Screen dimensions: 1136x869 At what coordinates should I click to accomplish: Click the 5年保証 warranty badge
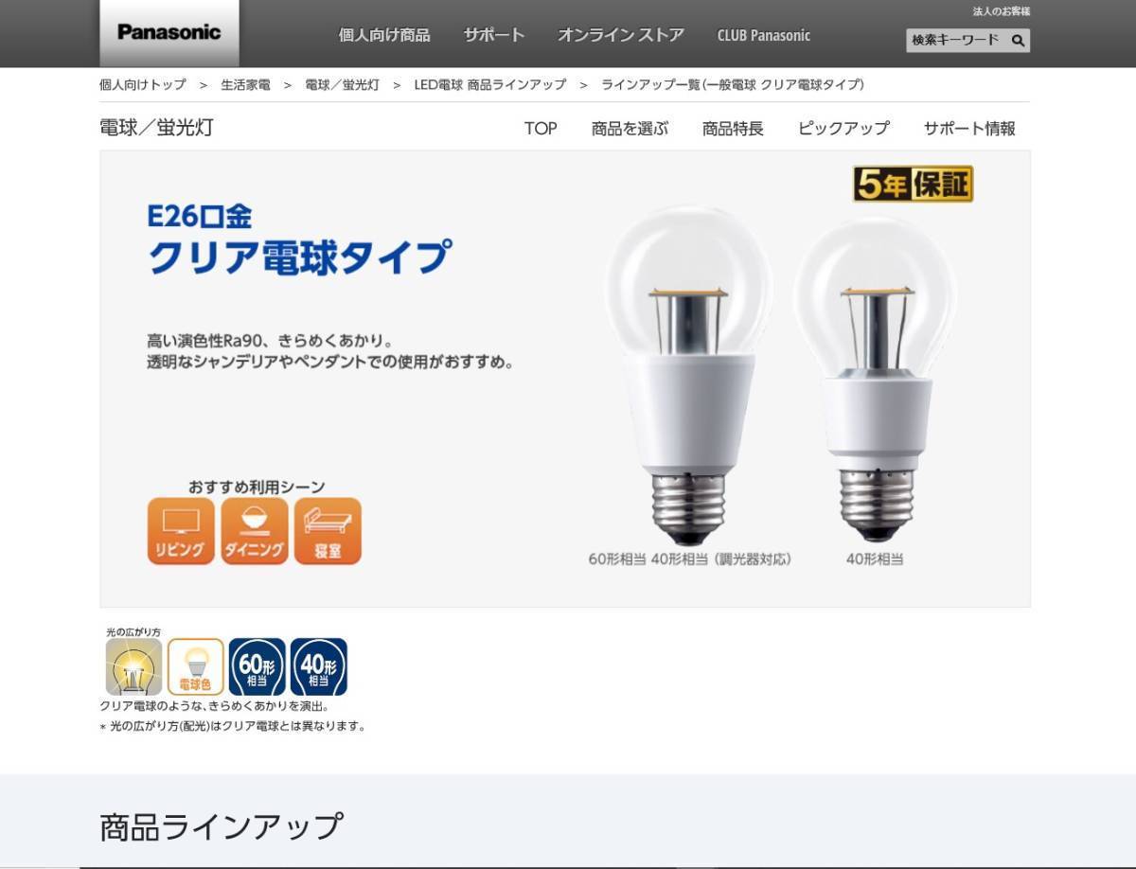[x=913, y=184]
